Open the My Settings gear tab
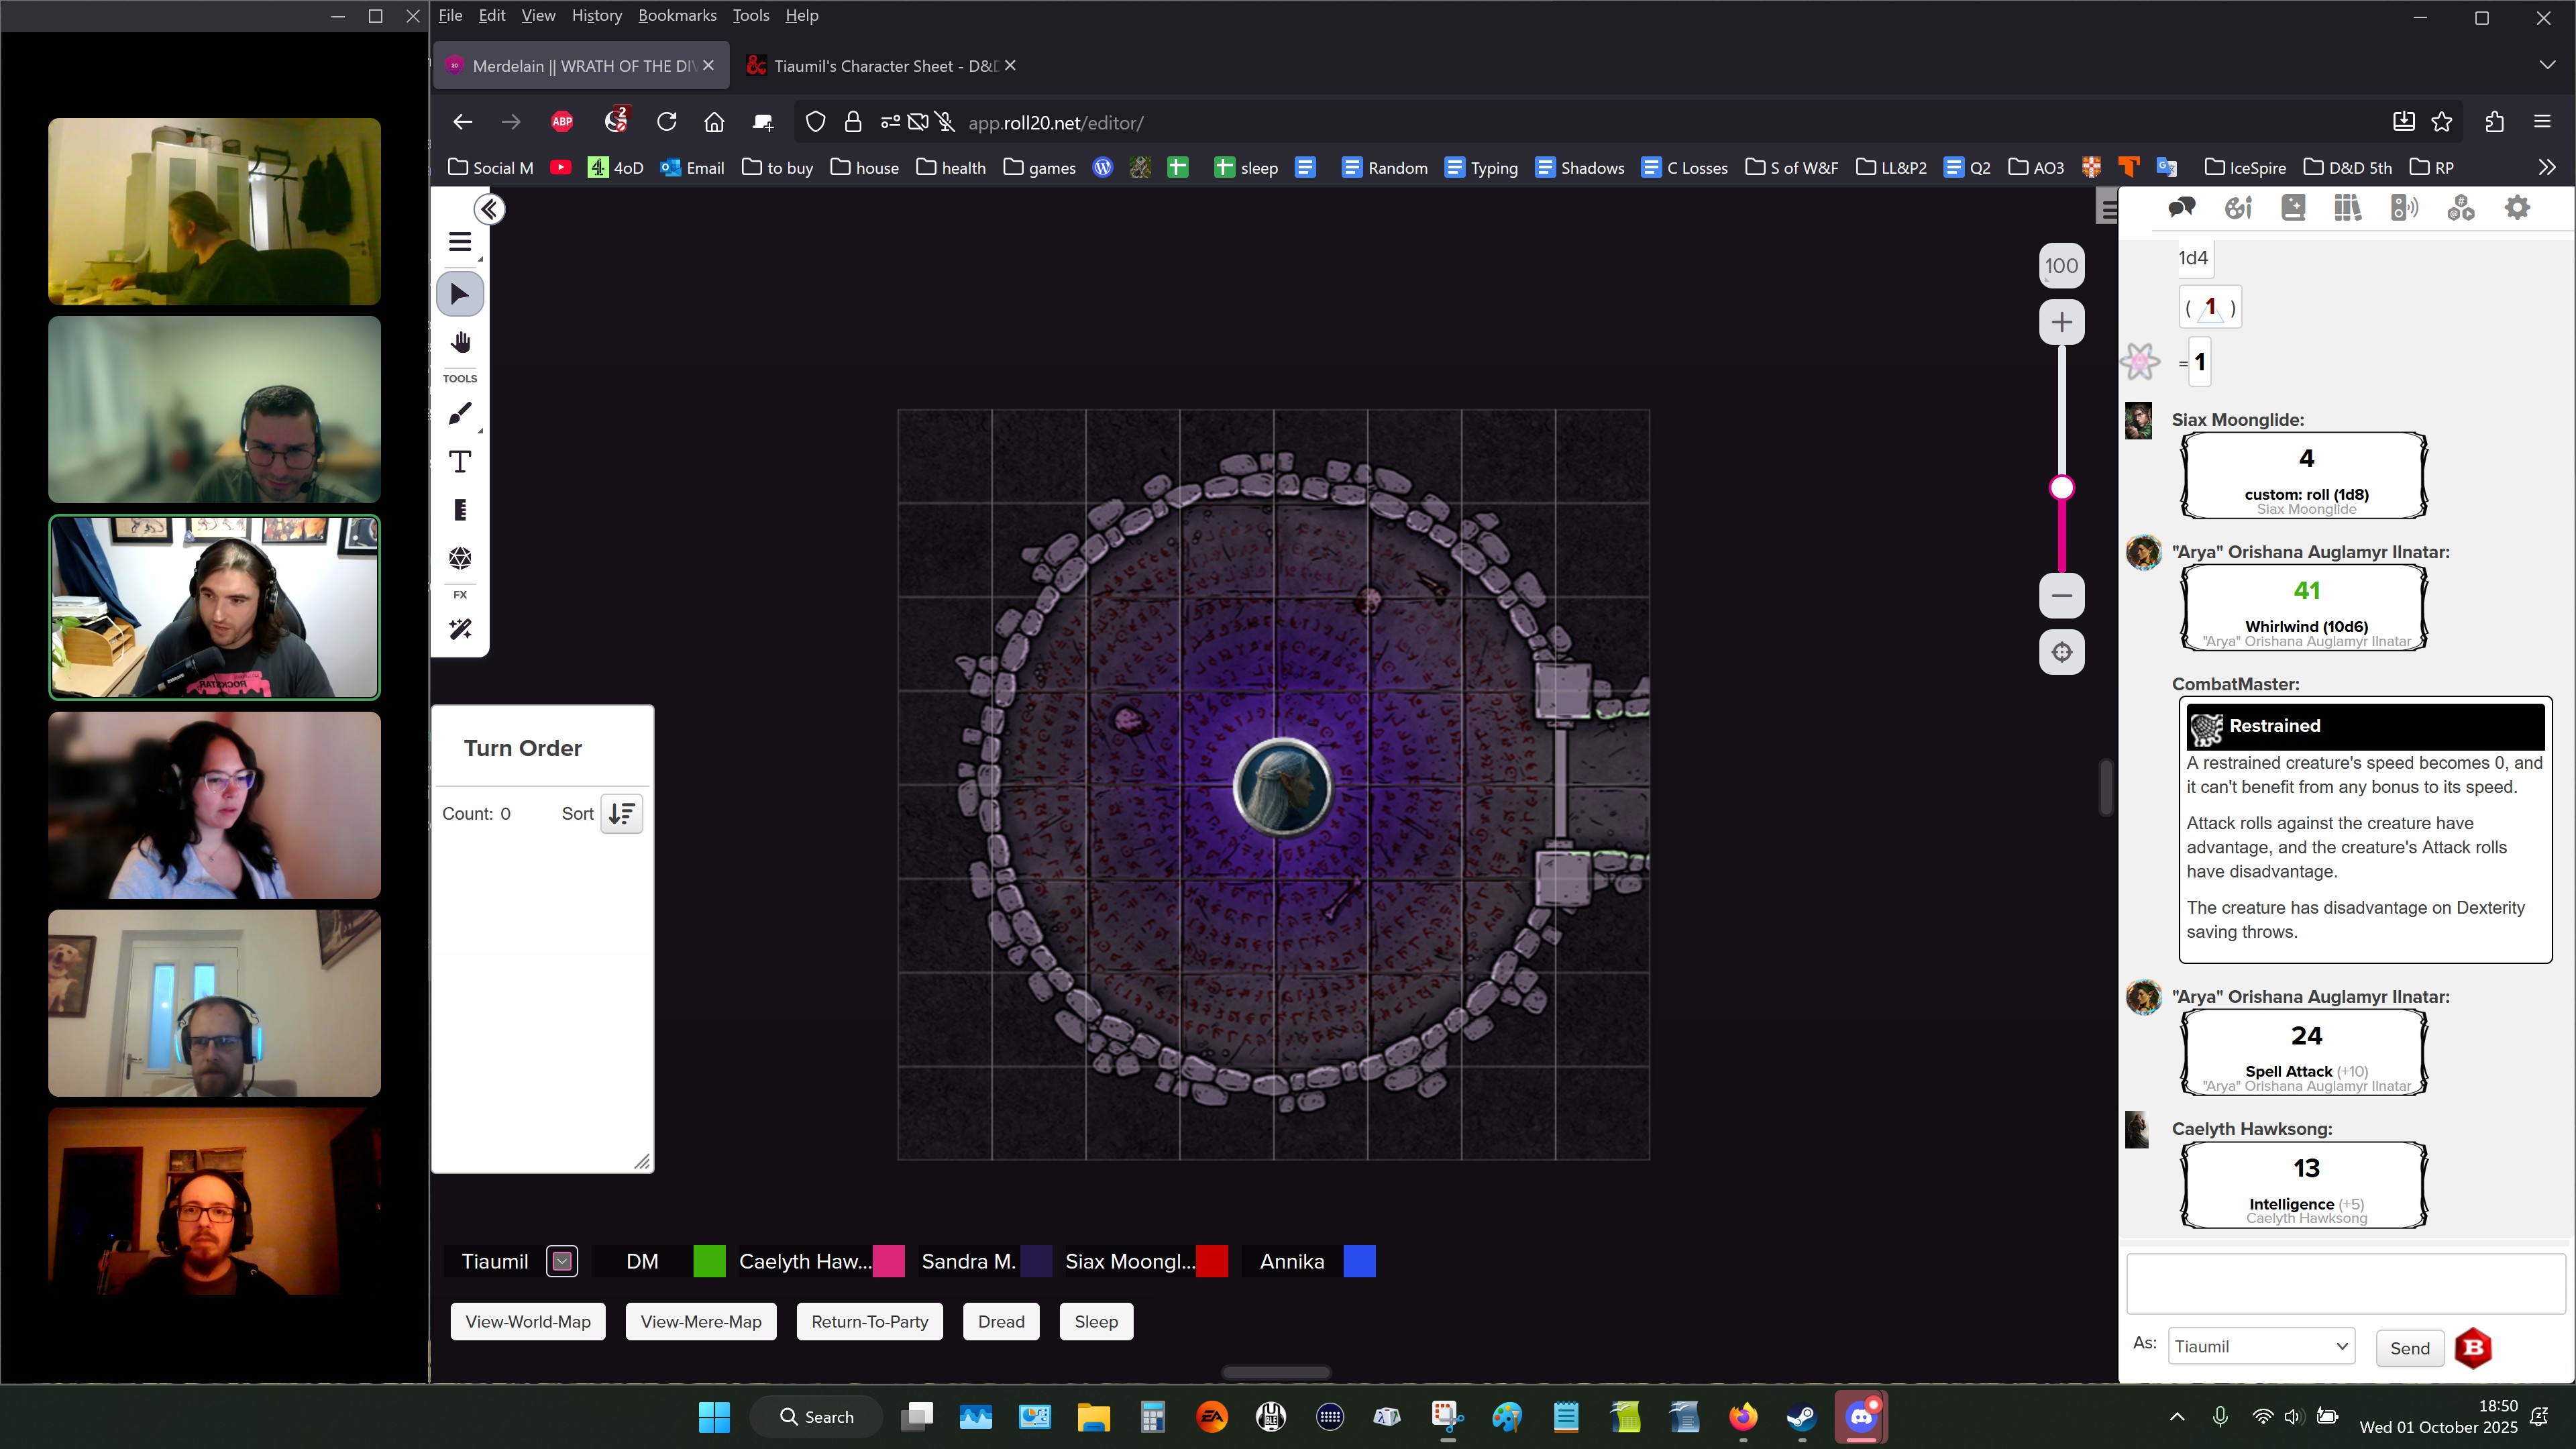 pyautogui.click(x=2517, y=208)
